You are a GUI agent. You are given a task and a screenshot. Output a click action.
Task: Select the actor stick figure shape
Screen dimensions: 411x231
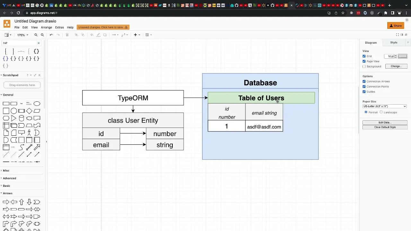(29, 133)
